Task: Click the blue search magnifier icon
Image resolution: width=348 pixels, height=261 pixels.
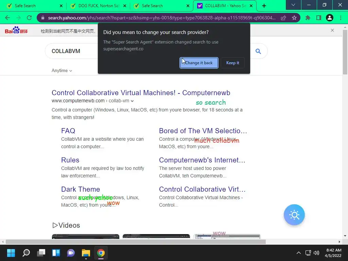Action: (x=258, y=51)
